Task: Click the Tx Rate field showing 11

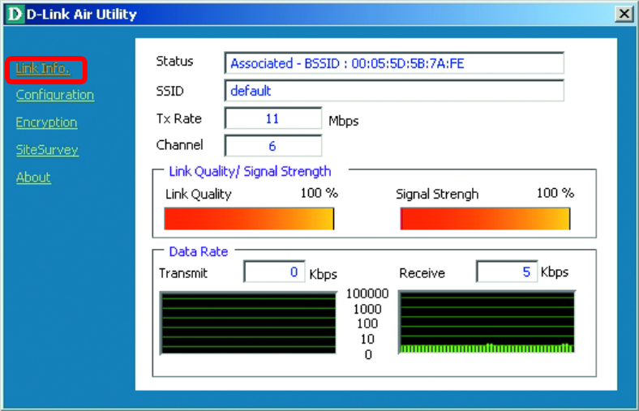Action: 273,118
